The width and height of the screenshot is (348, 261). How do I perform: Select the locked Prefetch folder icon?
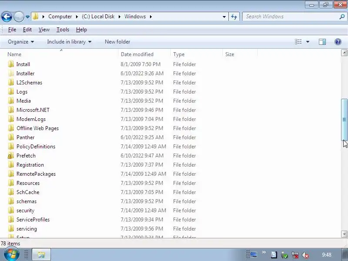tap(11, 156)
